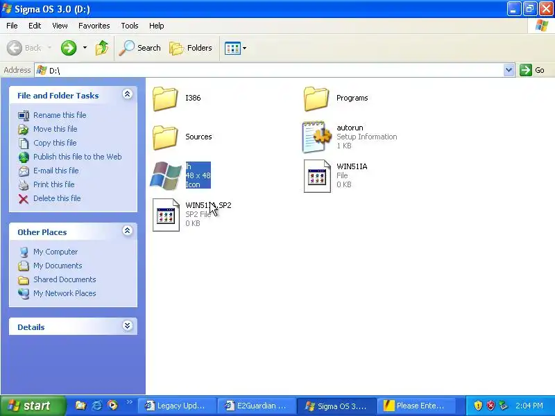
Task: Click Delete this file link
Action: tap(57, 198)
